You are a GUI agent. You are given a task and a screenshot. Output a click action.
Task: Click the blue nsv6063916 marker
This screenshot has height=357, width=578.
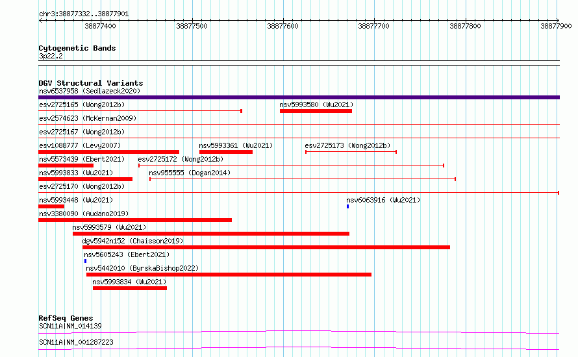[x=347, y=206]
